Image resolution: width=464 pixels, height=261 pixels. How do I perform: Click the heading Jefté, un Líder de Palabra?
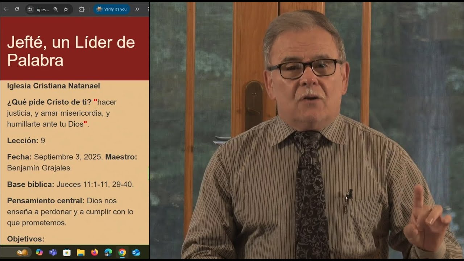click(x=71, y=51)
